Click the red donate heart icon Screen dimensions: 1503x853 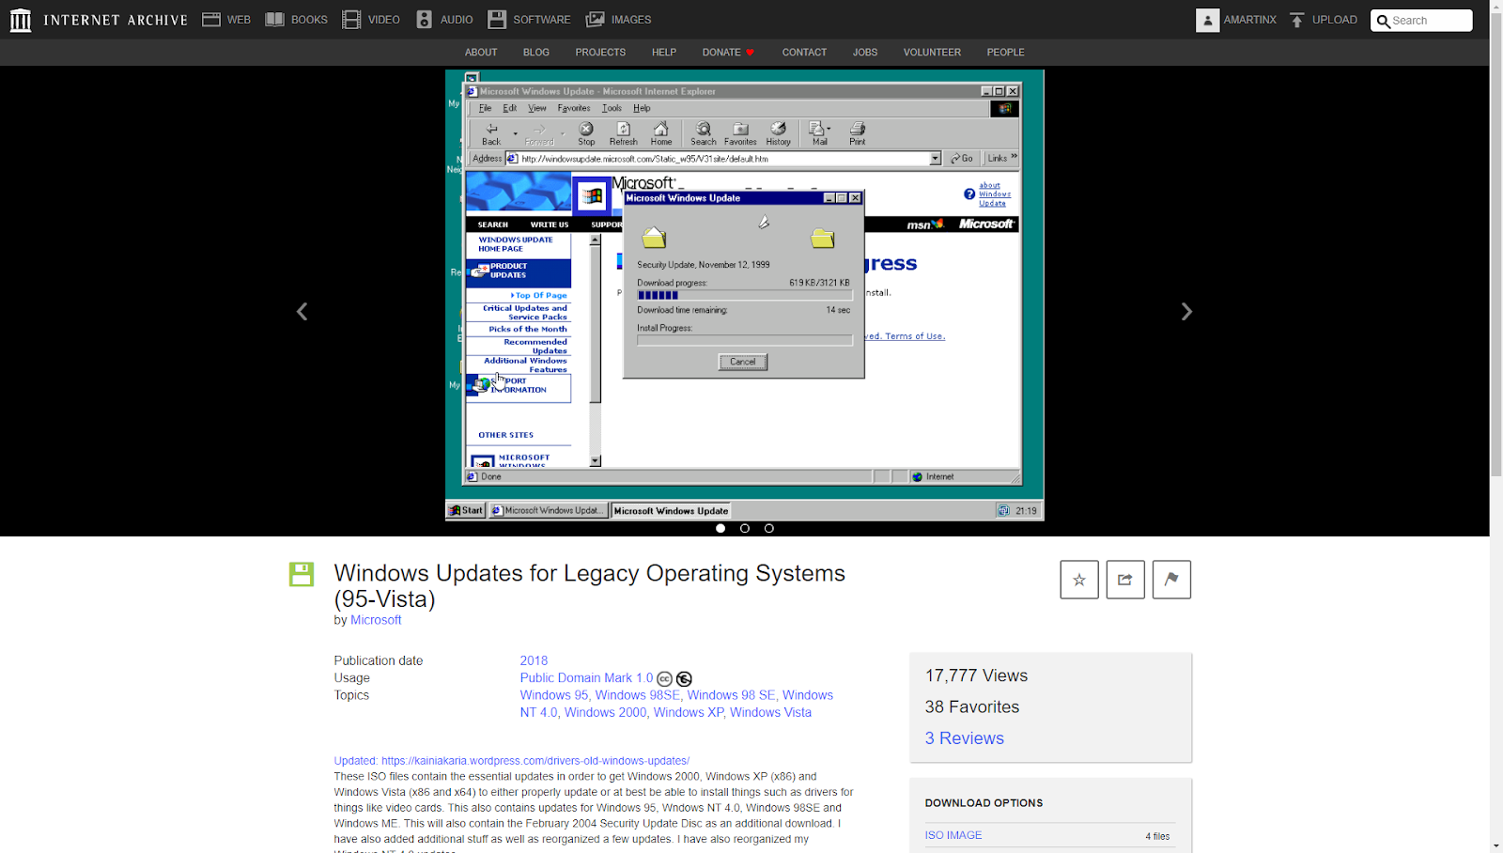point(750,53)
